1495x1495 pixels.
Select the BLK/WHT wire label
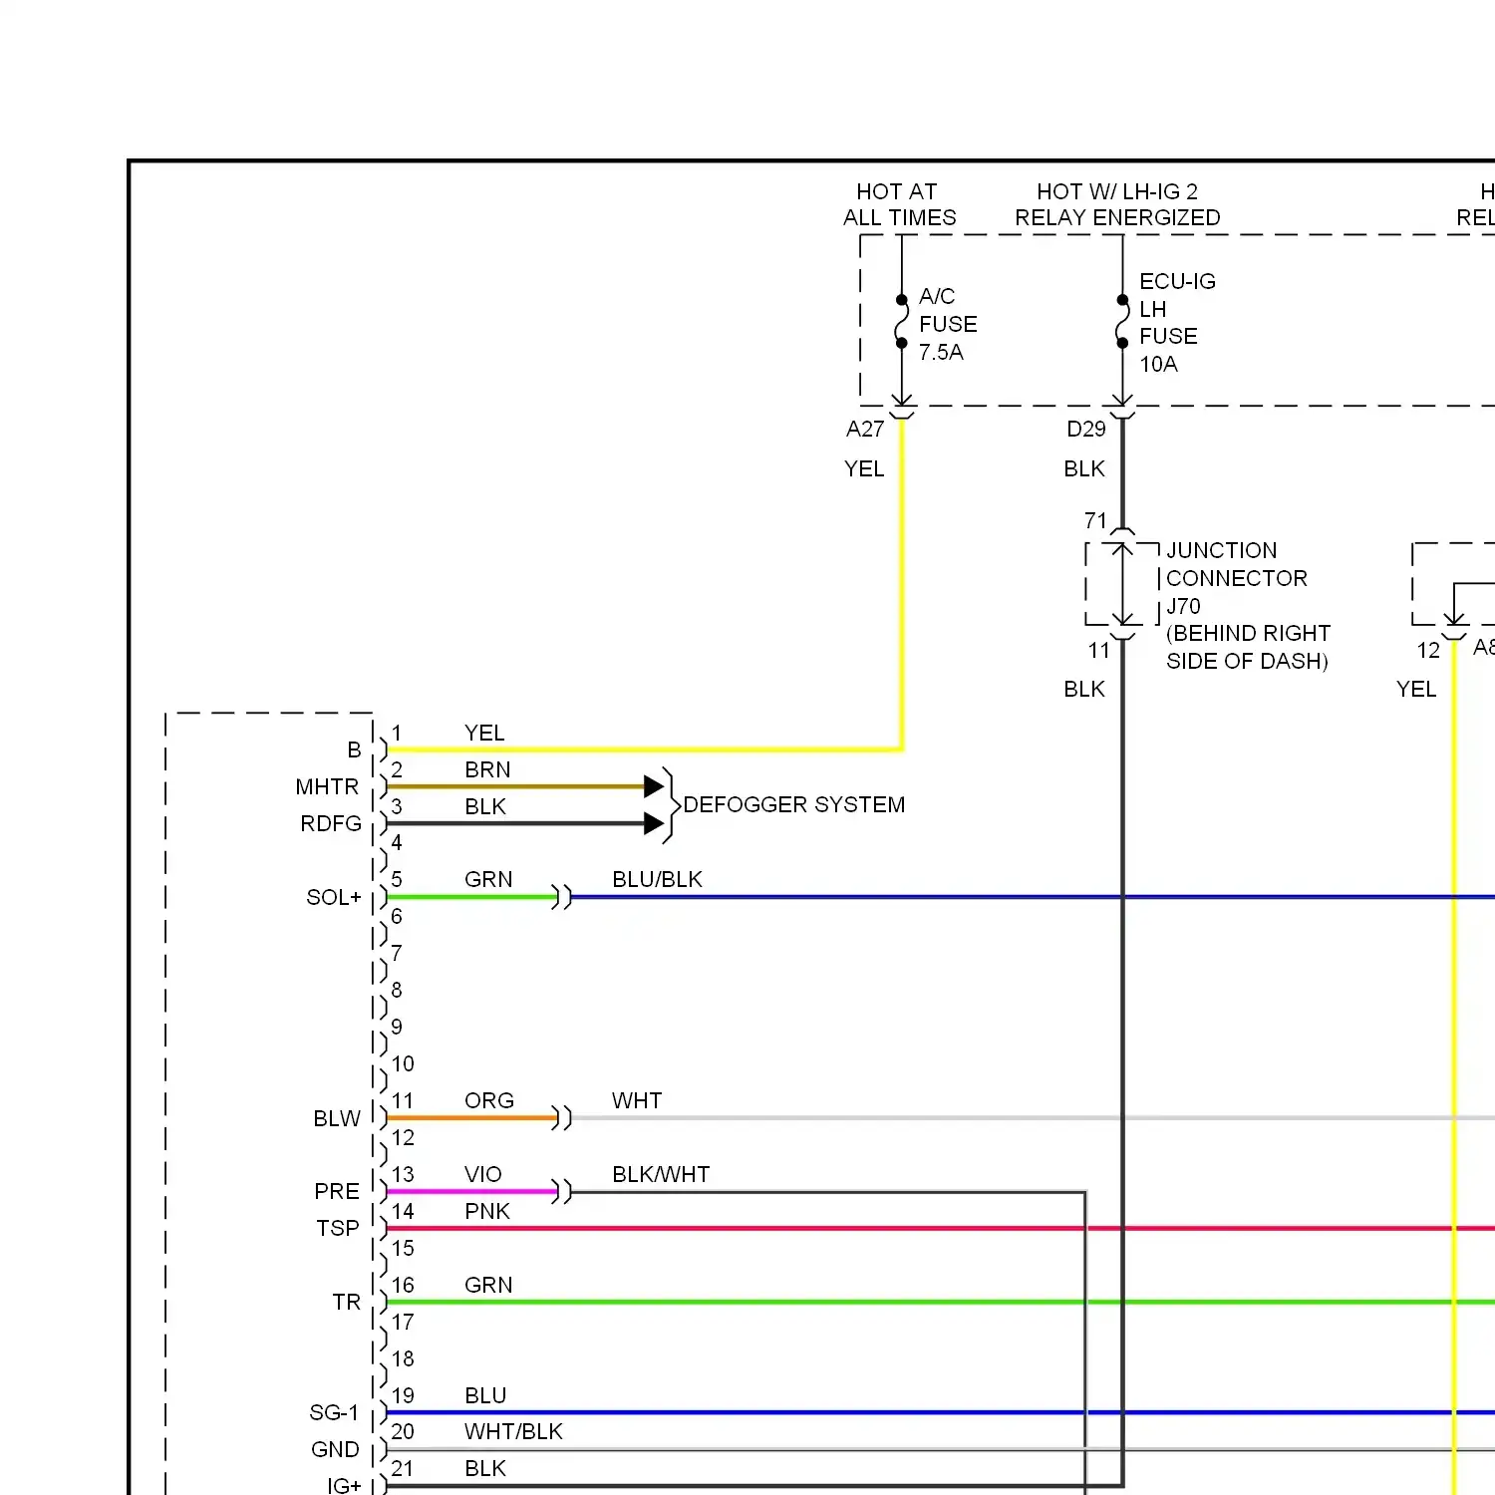point(661,1174)
